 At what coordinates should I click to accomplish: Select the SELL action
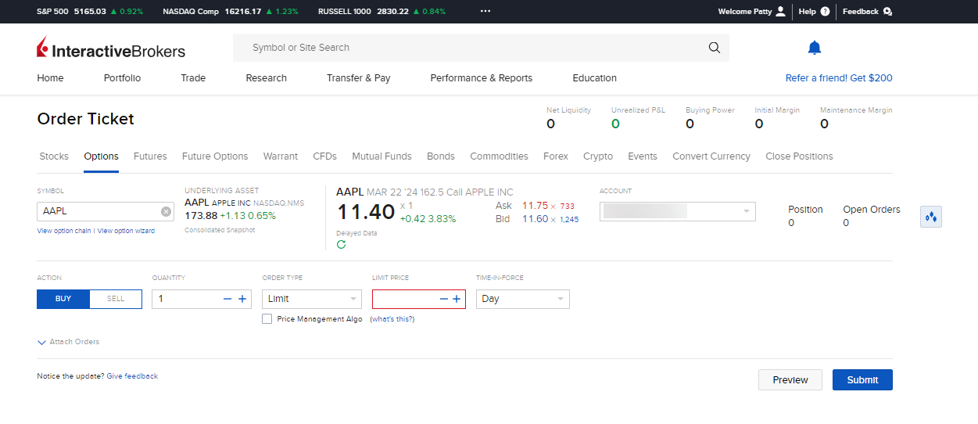tap(116, 299)
